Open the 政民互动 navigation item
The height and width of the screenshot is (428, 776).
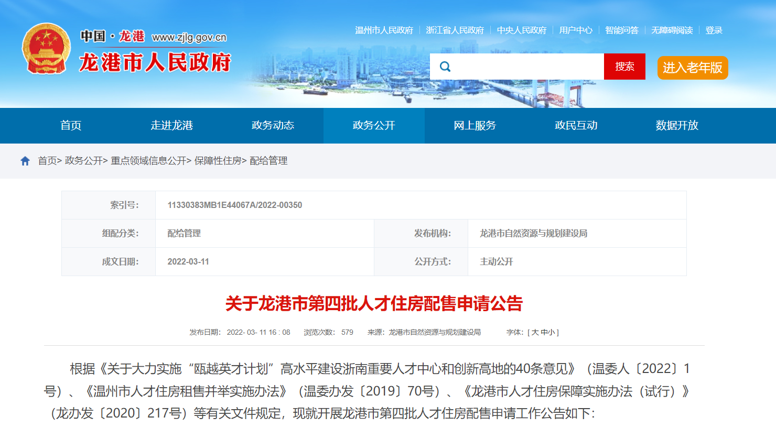click(576, 126)
